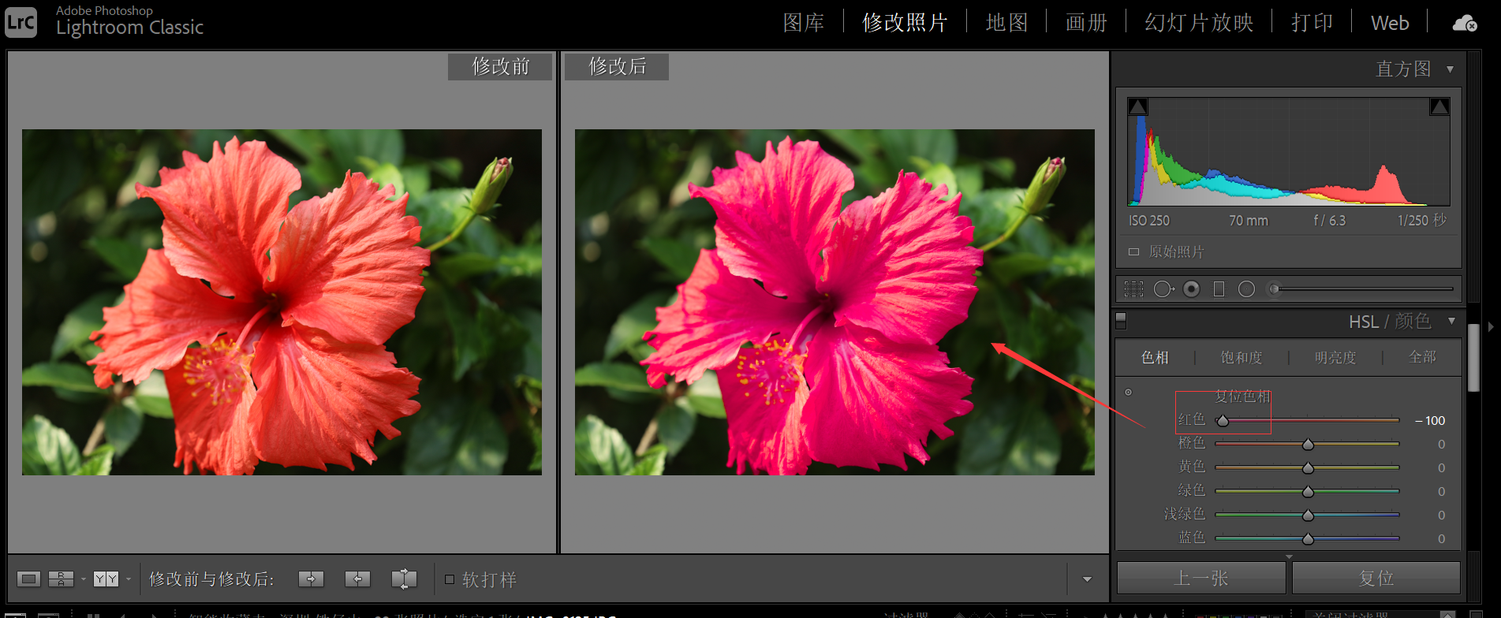Click the 修改前 label above the left photo
Screen dimensions: 1501x618
pyautogui.click(x=500, y=67)
